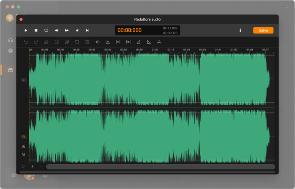Image resolution: width=295 pixels, height=189 pixels.
Task: Click timeline ruler at 01:50
Action: point(234,50)
